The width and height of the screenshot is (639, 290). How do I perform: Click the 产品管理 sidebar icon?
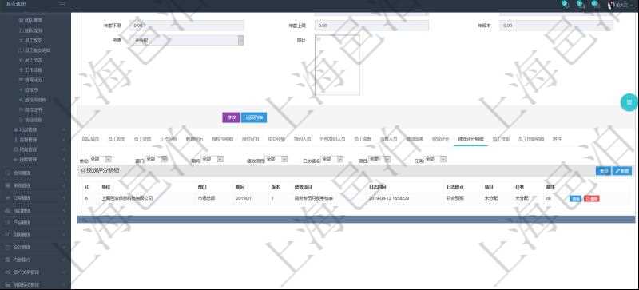(8, 223)
